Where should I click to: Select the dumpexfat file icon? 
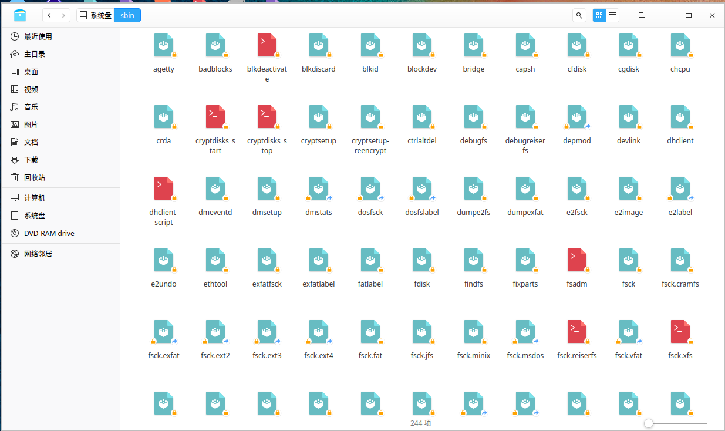pyautogui.click(x=525, y=188)
